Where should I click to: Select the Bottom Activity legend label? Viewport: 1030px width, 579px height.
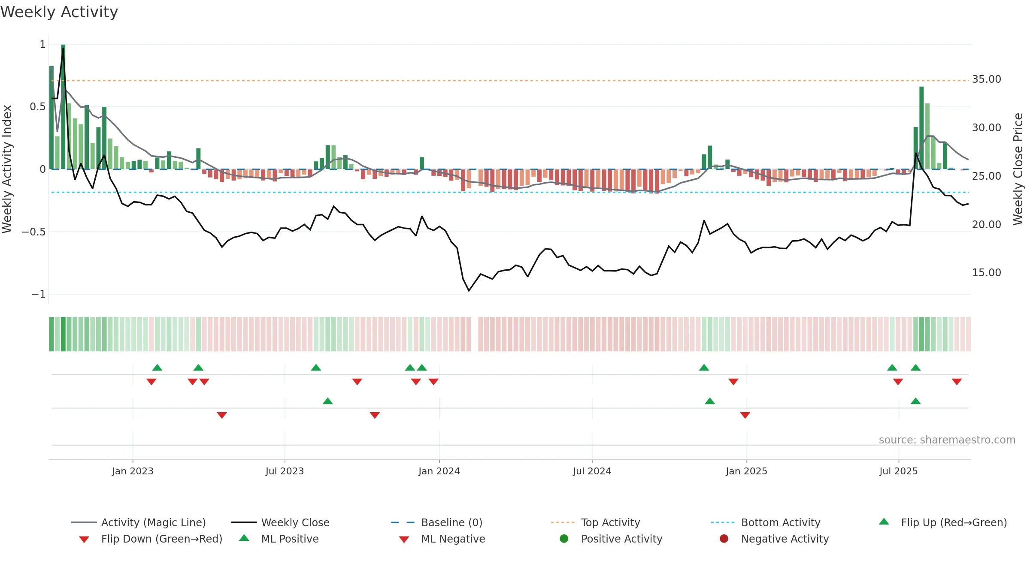(781, 522)
